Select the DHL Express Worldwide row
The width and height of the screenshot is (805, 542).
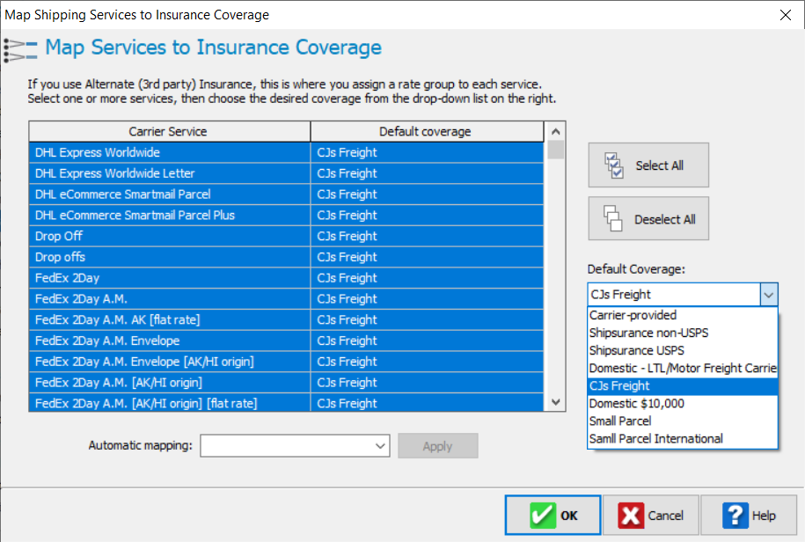286,152
